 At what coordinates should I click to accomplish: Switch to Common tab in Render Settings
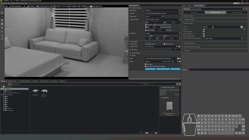pos(194,12)
